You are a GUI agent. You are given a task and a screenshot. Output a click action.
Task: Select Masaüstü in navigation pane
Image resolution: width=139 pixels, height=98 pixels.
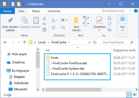21,89
